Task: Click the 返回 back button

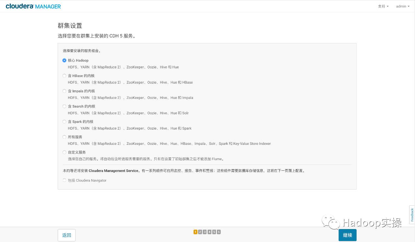Action: tap(66, 235)
